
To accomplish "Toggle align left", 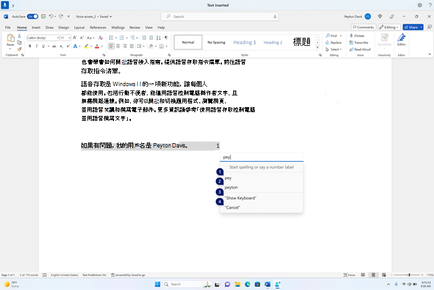I will coord(111,46).
